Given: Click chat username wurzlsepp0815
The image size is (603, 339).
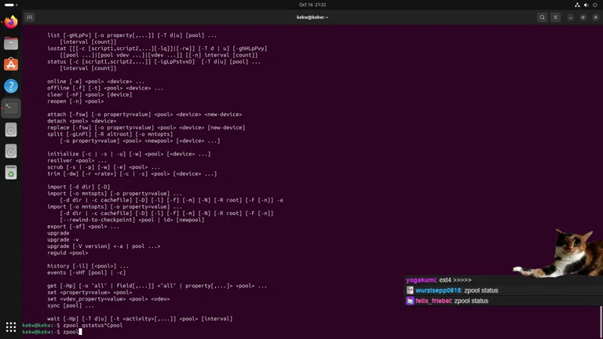Looking at the screenshot, I should click(438, 290).
